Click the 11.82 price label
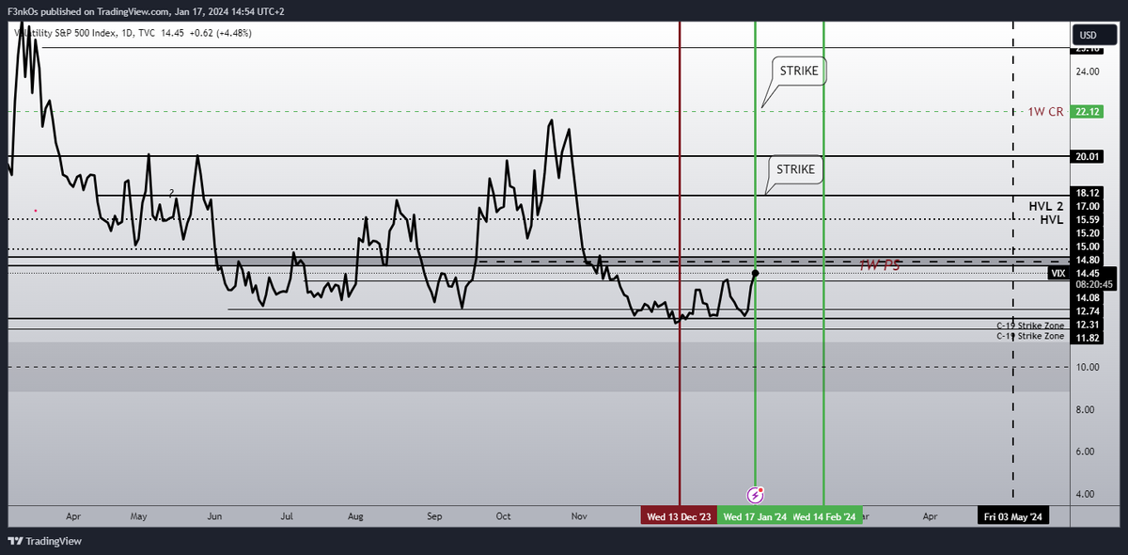 point(1089,338)
